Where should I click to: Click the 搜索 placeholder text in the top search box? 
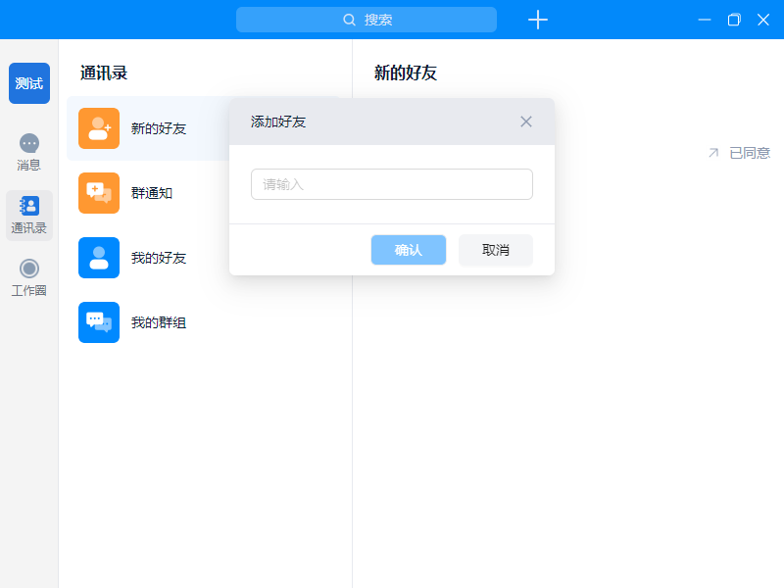point(378,20)
